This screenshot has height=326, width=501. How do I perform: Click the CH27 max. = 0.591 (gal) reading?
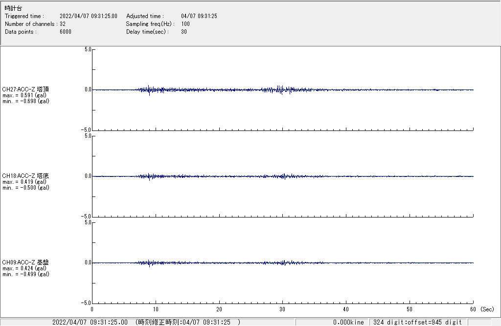coord(24,95)
